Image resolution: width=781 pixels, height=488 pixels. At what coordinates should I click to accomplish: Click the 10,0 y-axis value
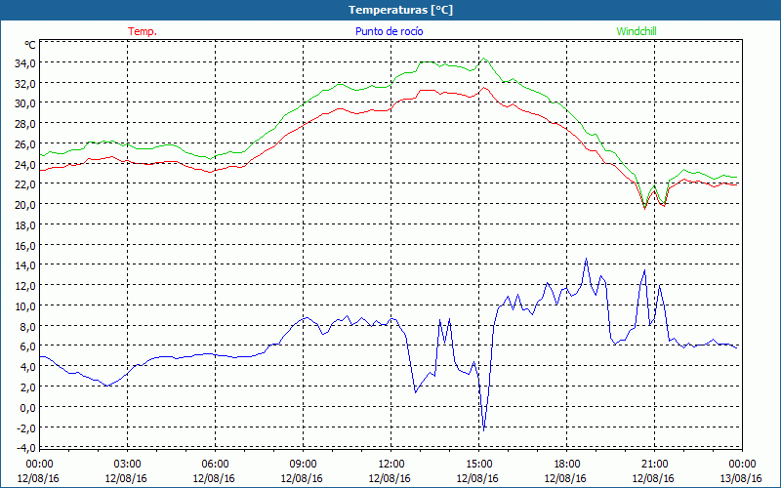(26, 305)
